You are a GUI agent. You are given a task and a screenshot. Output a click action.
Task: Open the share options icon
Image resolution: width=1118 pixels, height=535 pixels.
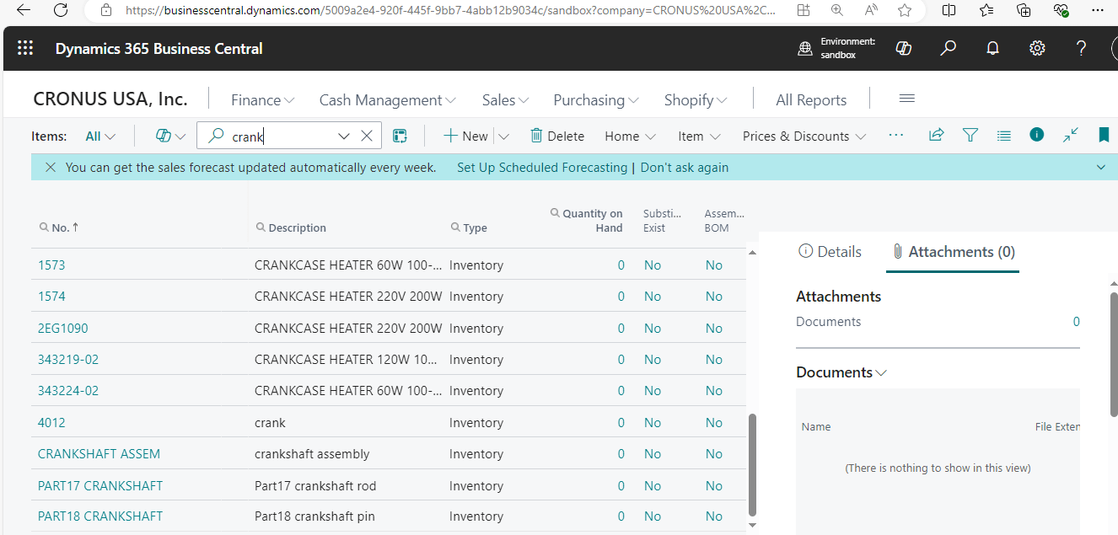point(936,135)
